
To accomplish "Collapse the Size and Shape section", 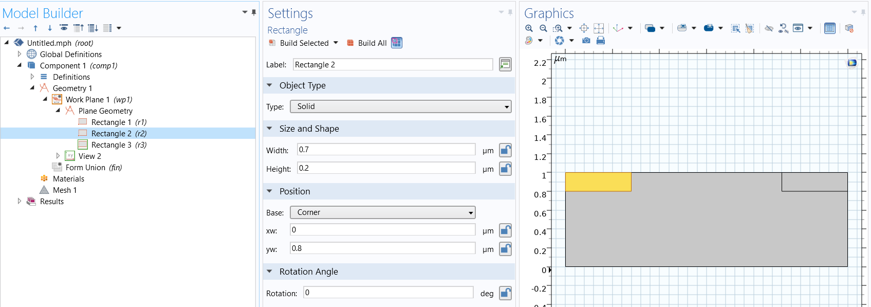I will [269, 129].
